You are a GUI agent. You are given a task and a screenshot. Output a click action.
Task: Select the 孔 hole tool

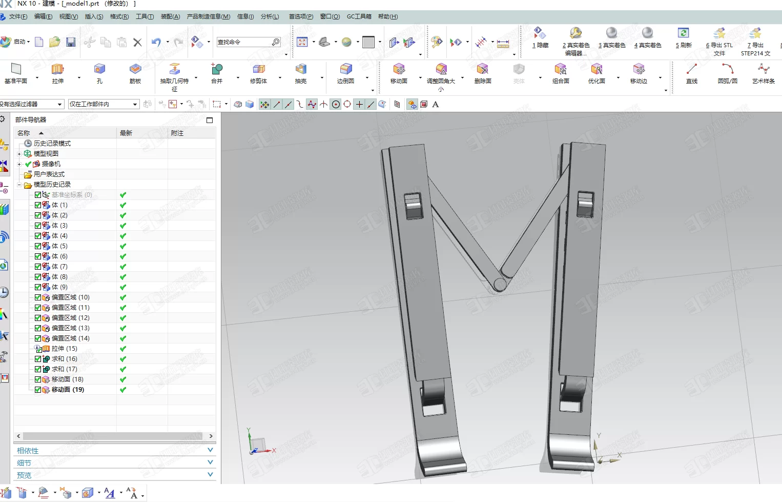click(99, 73)
